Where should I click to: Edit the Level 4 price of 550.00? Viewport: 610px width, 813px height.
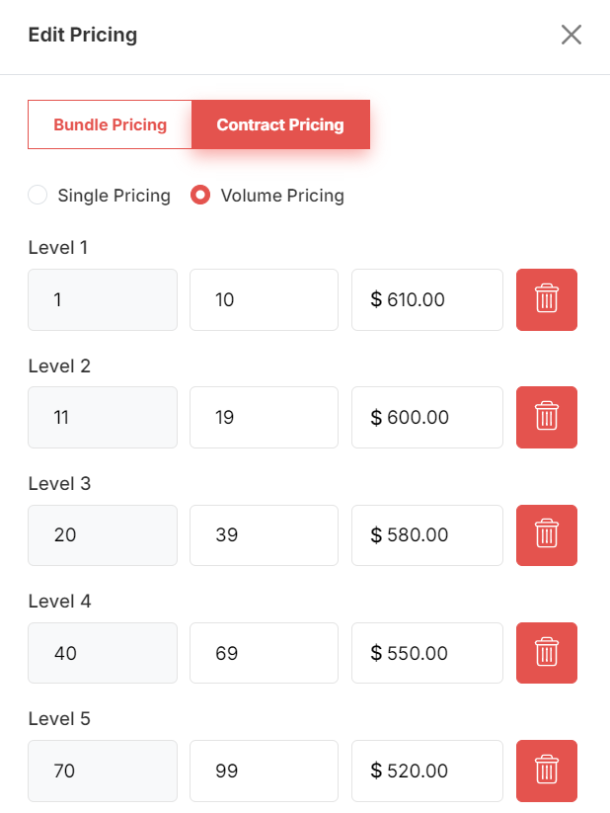point(426,653)
